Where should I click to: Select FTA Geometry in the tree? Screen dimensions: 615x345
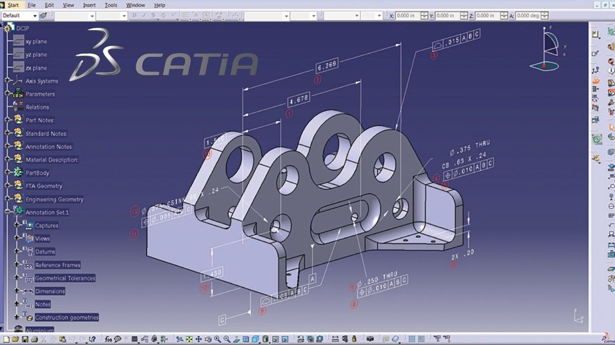coord(44,186)
